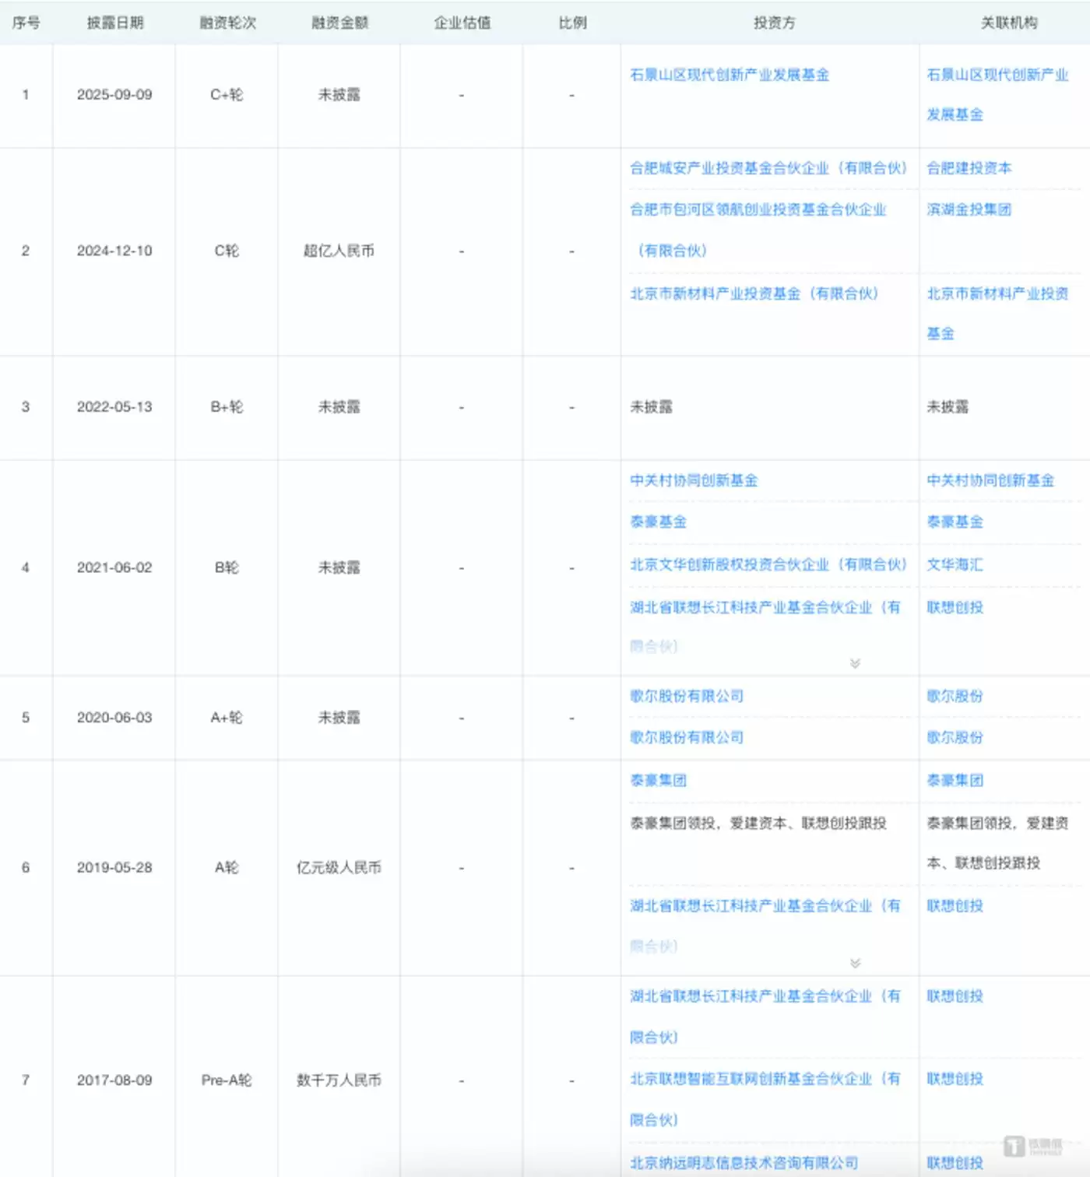
Task: Click the watermark logo at bottom right
Action: tap(1032, 1147)
